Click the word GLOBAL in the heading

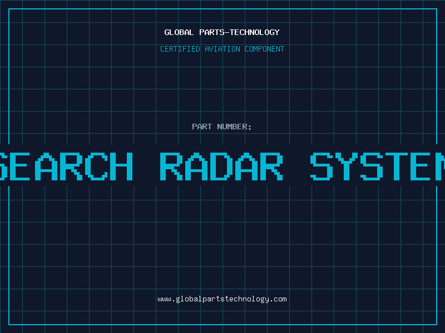click(179, 32)
